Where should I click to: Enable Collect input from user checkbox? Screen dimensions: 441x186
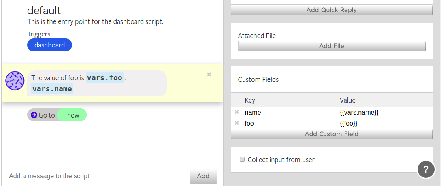[x=242, y=160]
